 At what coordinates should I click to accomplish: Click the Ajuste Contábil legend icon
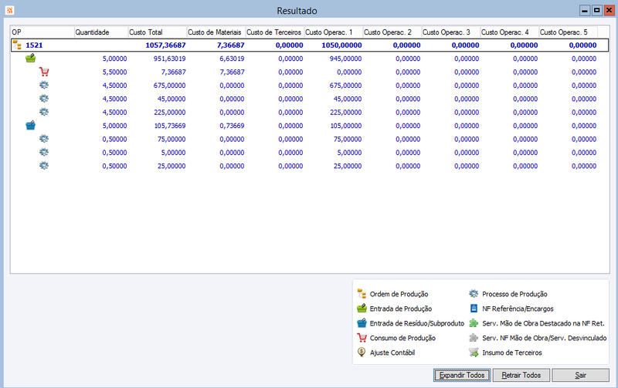coord(361,352)
